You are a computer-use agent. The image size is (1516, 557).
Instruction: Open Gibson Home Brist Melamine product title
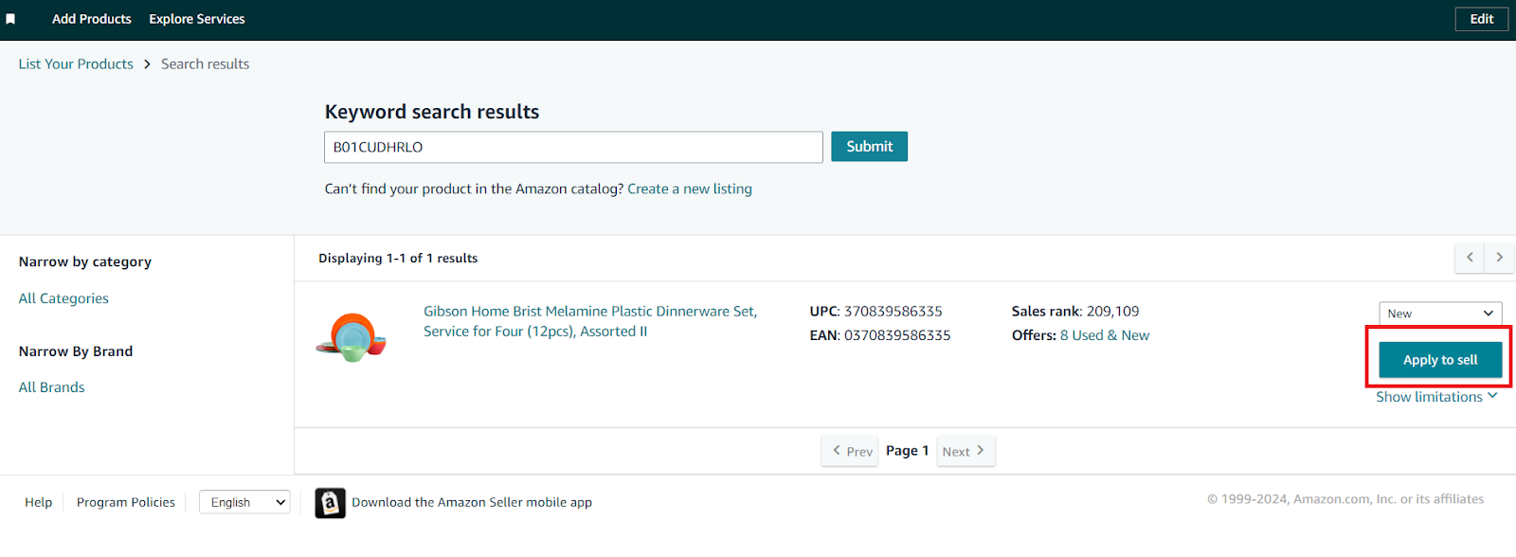click(x=590, y=321)
